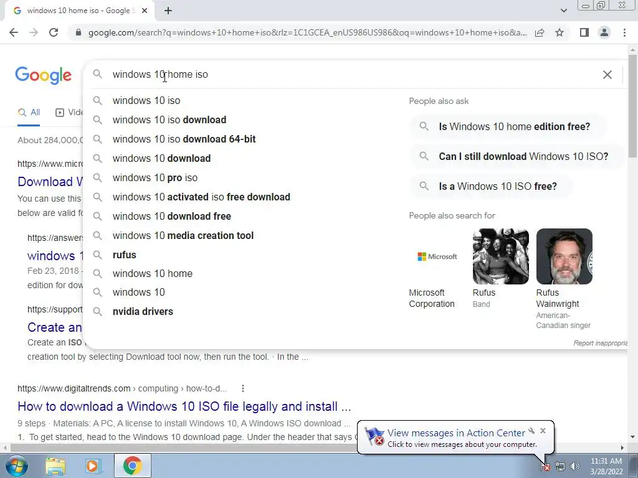
Task: Open Action Center flag tray icon
Action: [x=545, y=466]
